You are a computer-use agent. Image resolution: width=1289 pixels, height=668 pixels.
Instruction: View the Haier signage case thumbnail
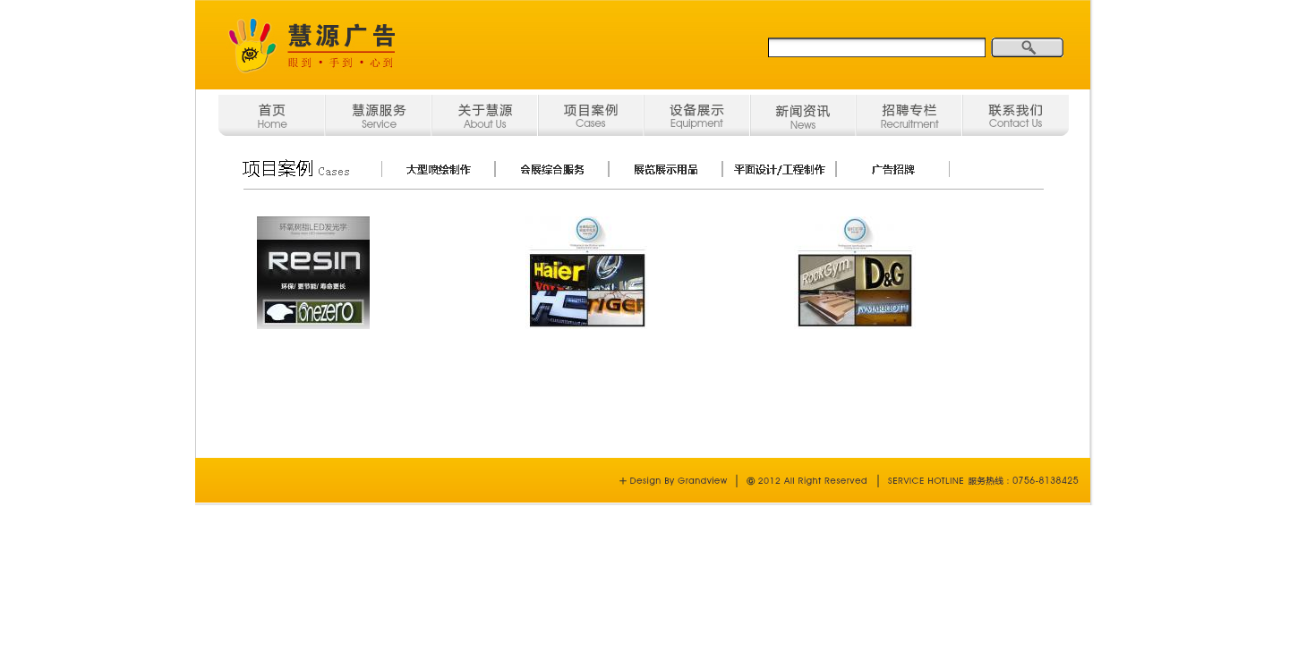[586, 273]
